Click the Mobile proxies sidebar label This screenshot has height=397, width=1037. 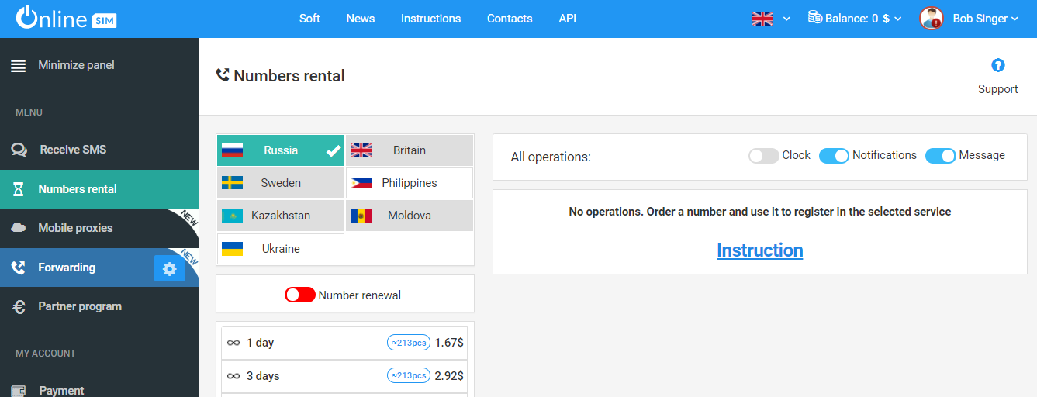(x=75, y=228)
